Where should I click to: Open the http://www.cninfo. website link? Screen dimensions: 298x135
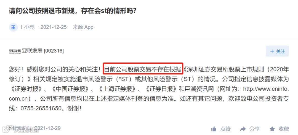click(x=266, y=89)
